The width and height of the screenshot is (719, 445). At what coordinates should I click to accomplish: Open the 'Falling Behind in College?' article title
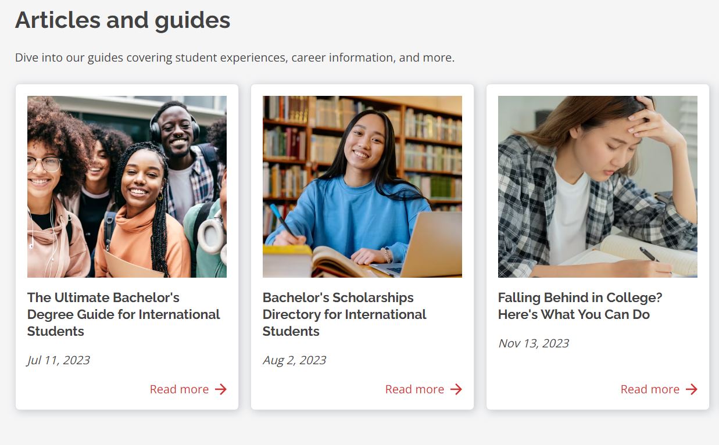580,306
